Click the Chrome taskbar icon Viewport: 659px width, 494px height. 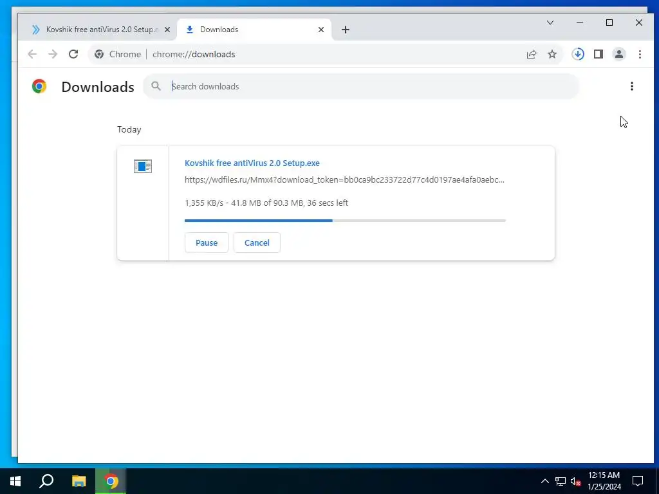(111, 481)
